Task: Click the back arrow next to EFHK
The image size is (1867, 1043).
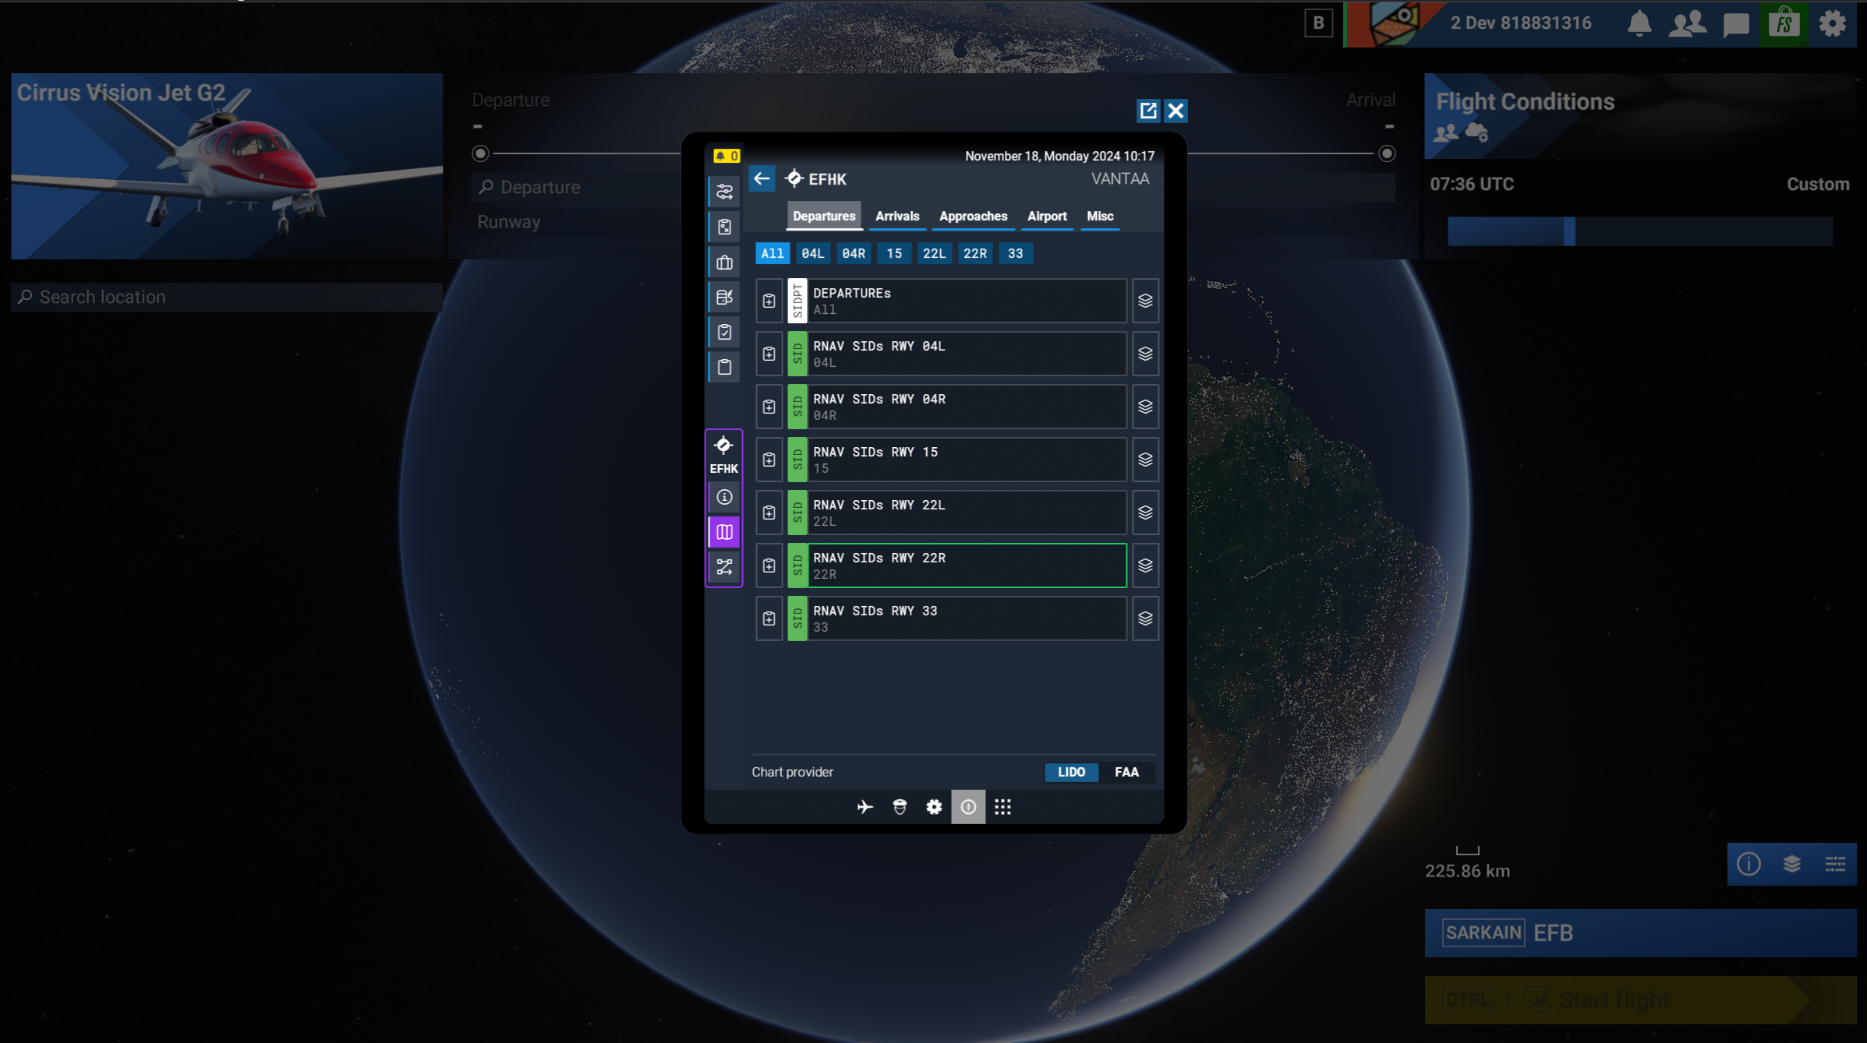Action: 762,178
